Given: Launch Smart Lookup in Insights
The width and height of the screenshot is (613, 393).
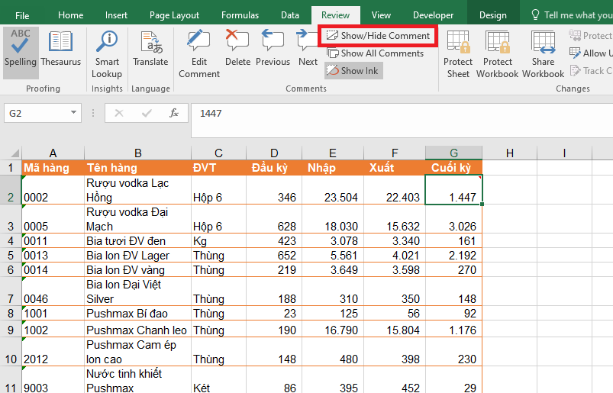Looking at the screenshot, I should (x=107, y=53).
